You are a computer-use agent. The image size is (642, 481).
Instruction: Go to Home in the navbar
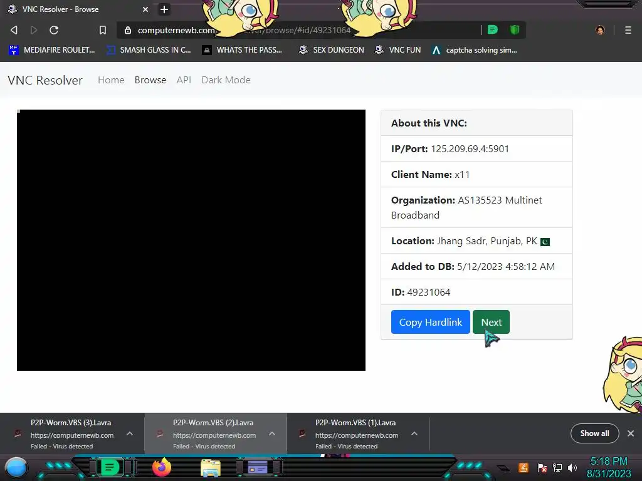[x=111, y=80]
